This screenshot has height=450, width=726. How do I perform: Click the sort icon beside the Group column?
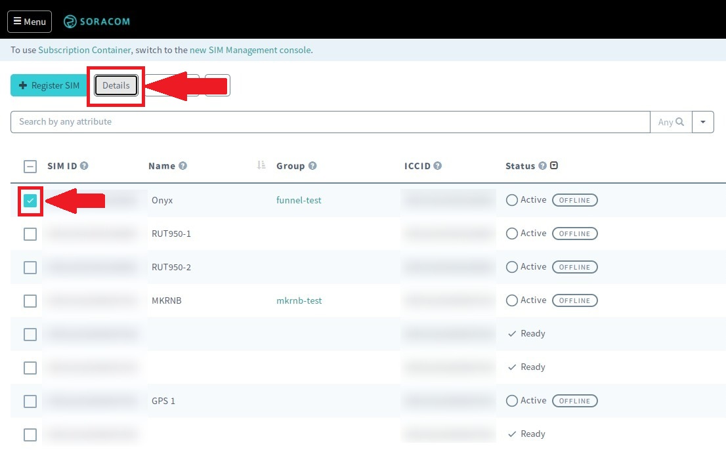[262, 165]
